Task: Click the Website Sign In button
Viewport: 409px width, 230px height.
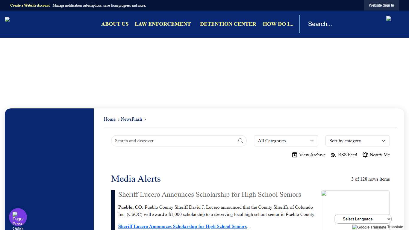Action: pos(381,5)
